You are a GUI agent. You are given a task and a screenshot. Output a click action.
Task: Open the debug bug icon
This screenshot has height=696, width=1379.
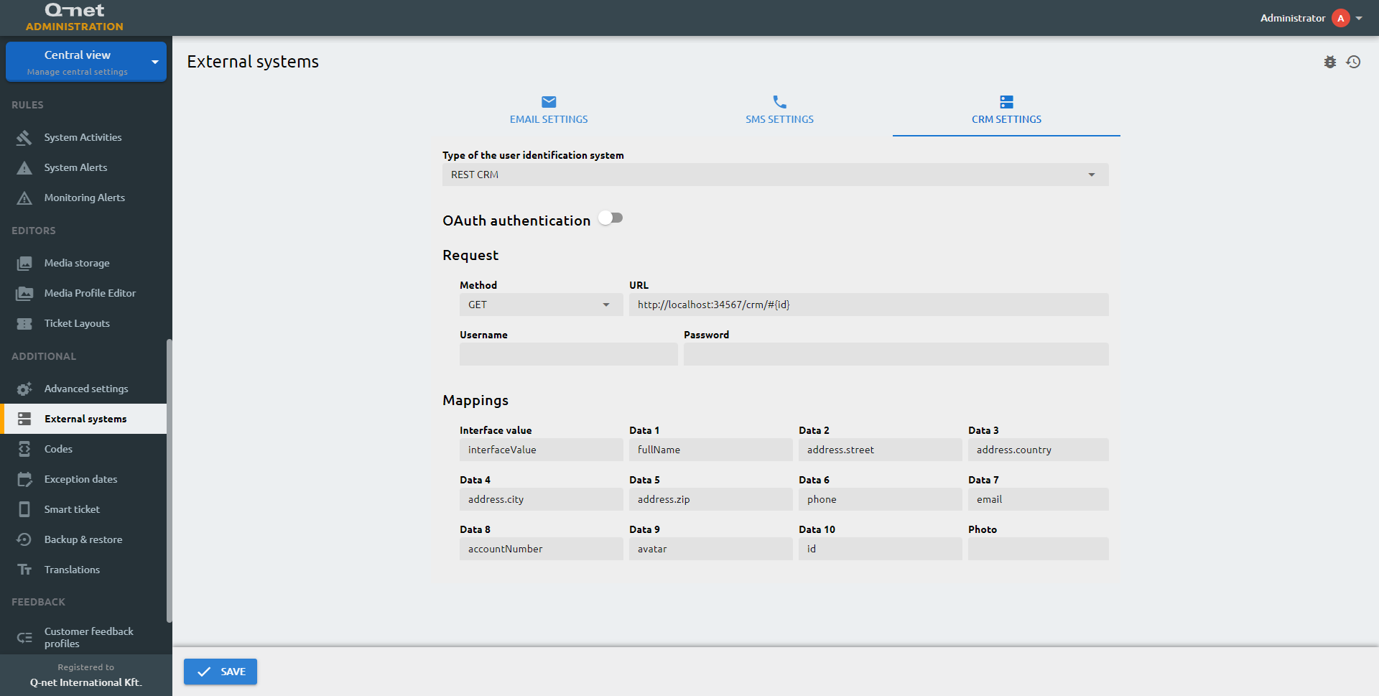click(1330, 62)
